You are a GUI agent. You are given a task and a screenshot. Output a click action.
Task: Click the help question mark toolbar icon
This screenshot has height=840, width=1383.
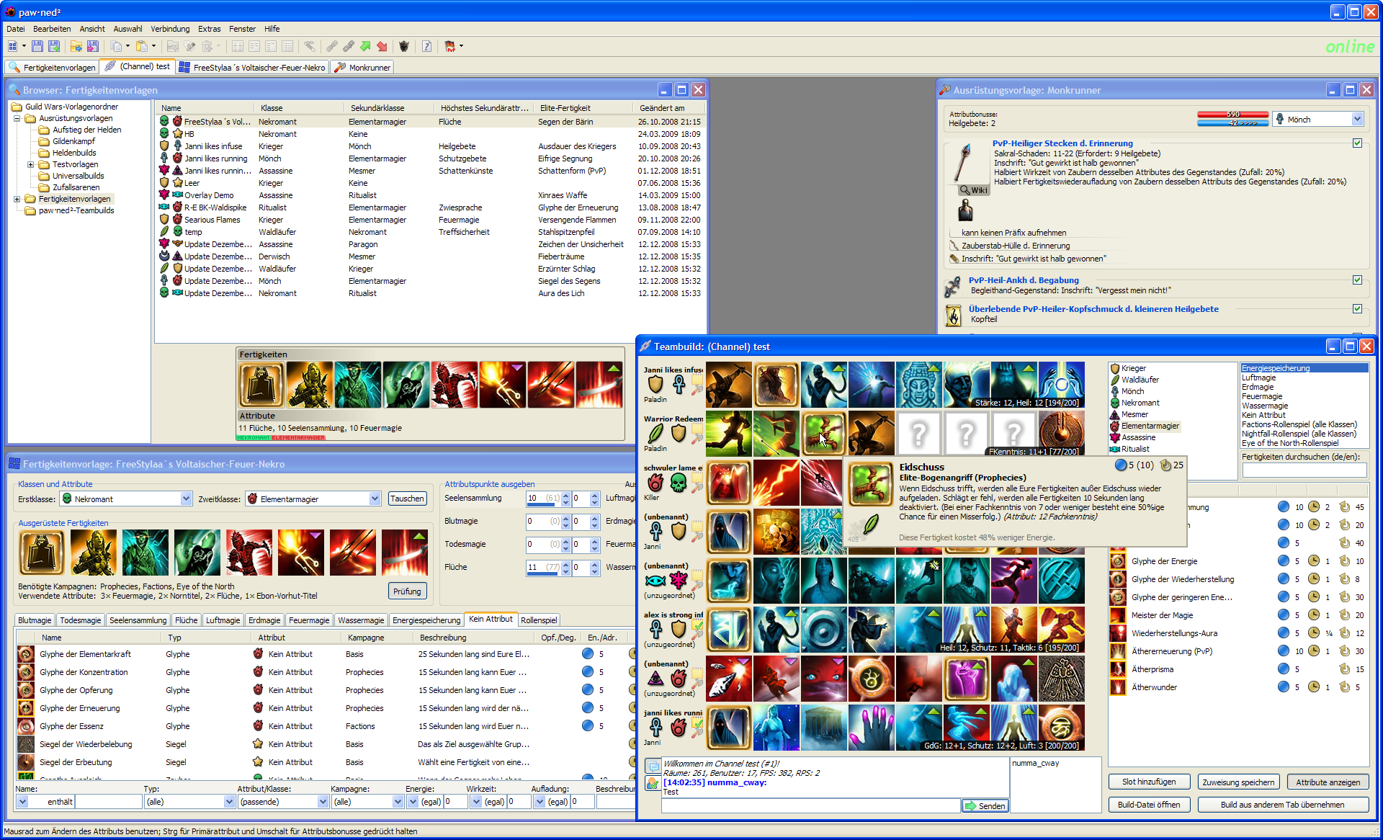(x=426, y=46)
